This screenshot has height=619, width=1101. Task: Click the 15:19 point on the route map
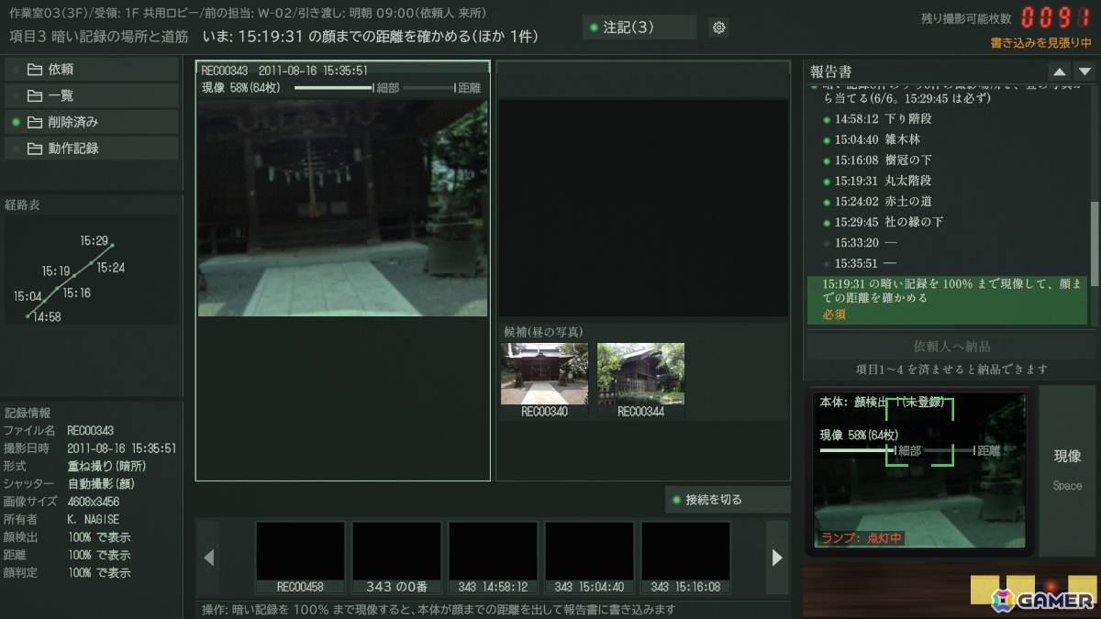click(73, 274)
